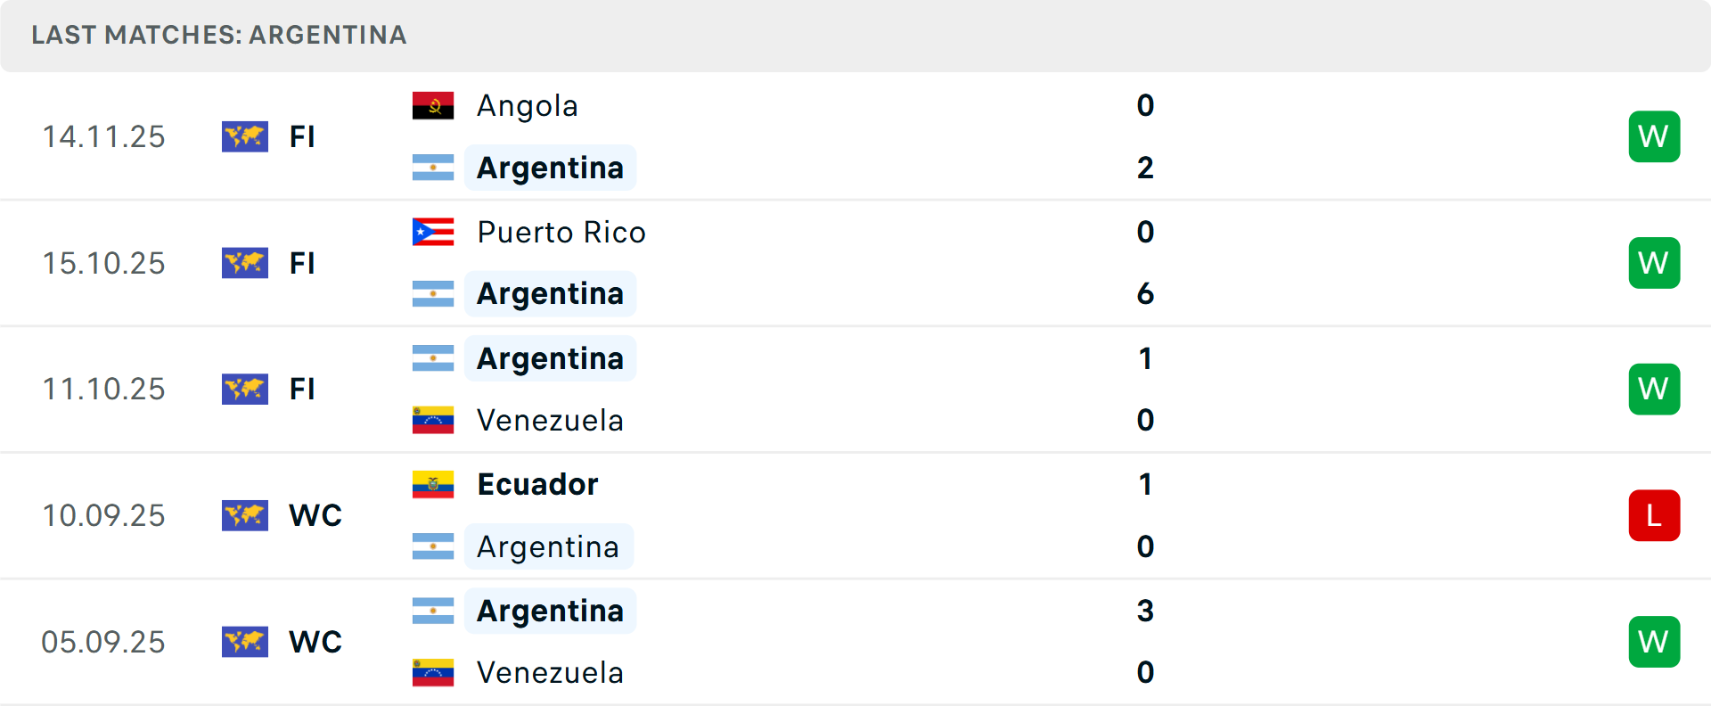Click the W badge on the 3-0 Venezuela win
Screen dimensions: 1711x706
coord(1654,641)
